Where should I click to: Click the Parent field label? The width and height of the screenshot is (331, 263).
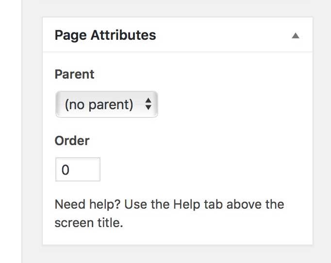tap(74, 74)
